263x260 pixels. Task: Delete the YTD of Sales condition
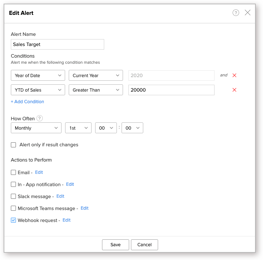click(x=234, y=90)
